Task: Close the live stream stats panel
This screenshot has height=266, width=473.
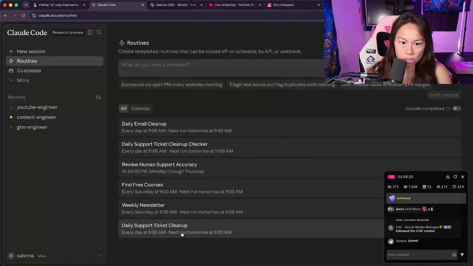Action: pyautogui.click(x=463, y=177)
